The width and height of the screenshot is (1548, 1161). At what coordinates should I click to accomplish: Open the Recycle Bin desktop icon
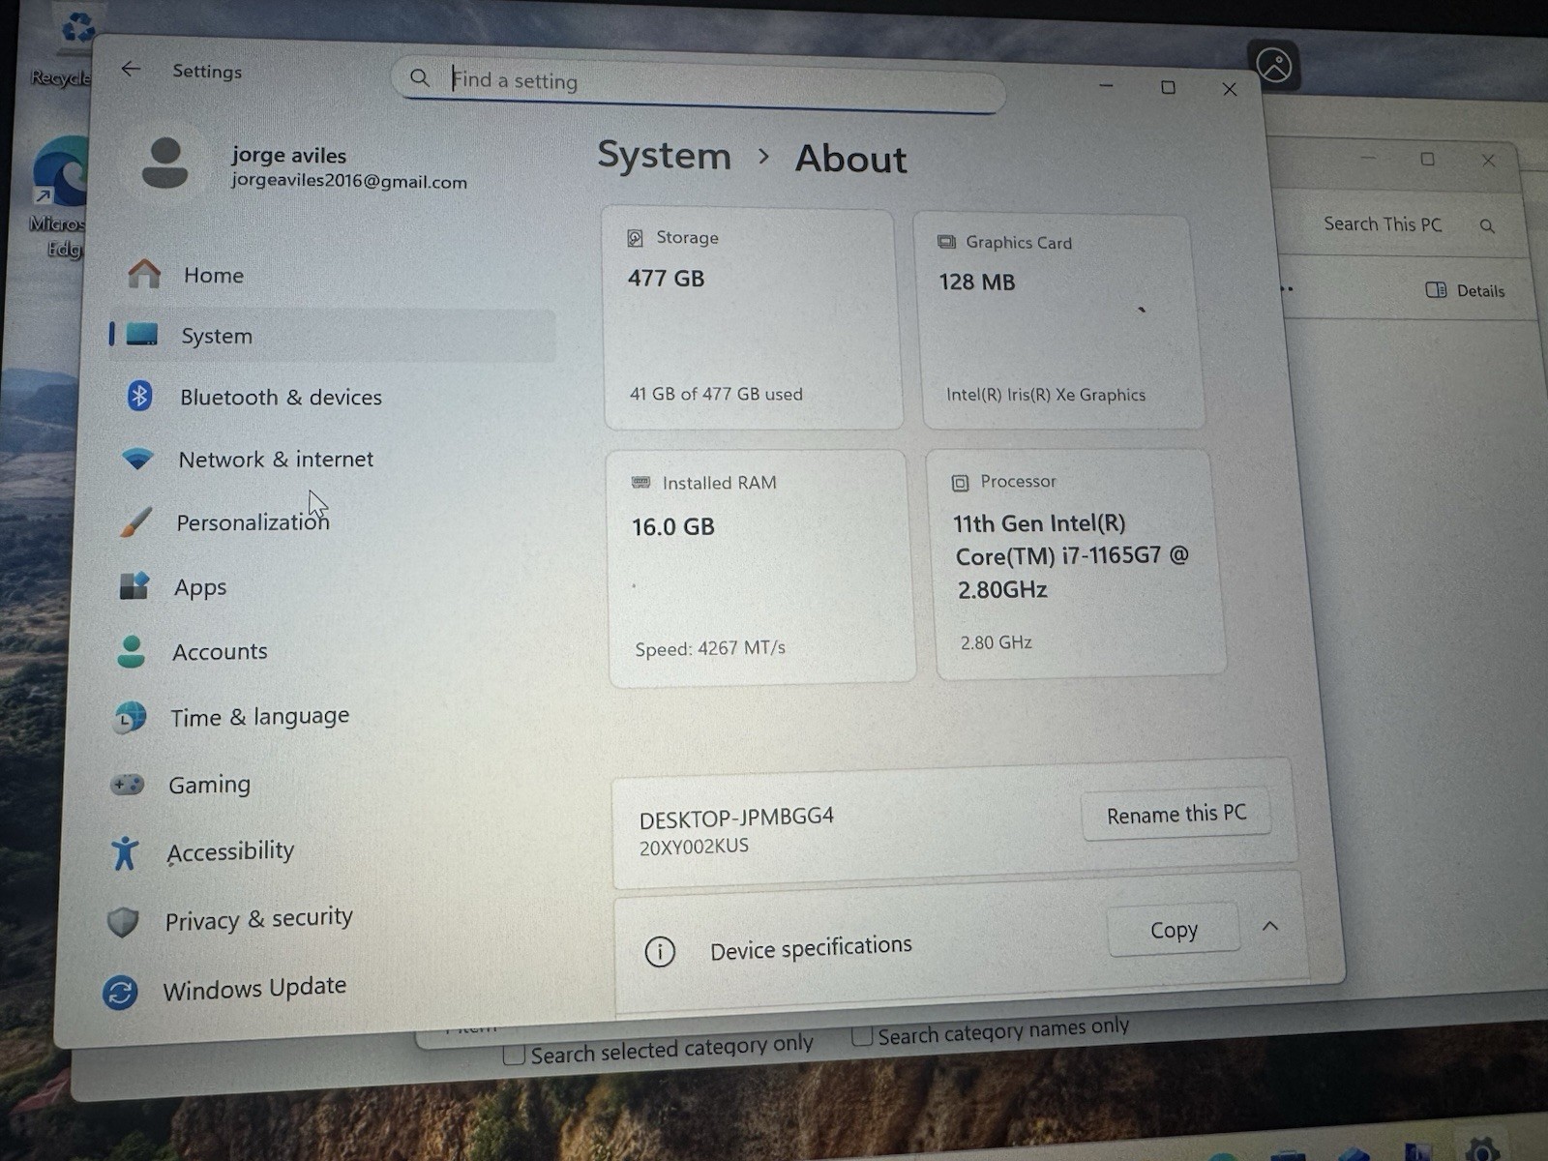[x=66, y=48]
